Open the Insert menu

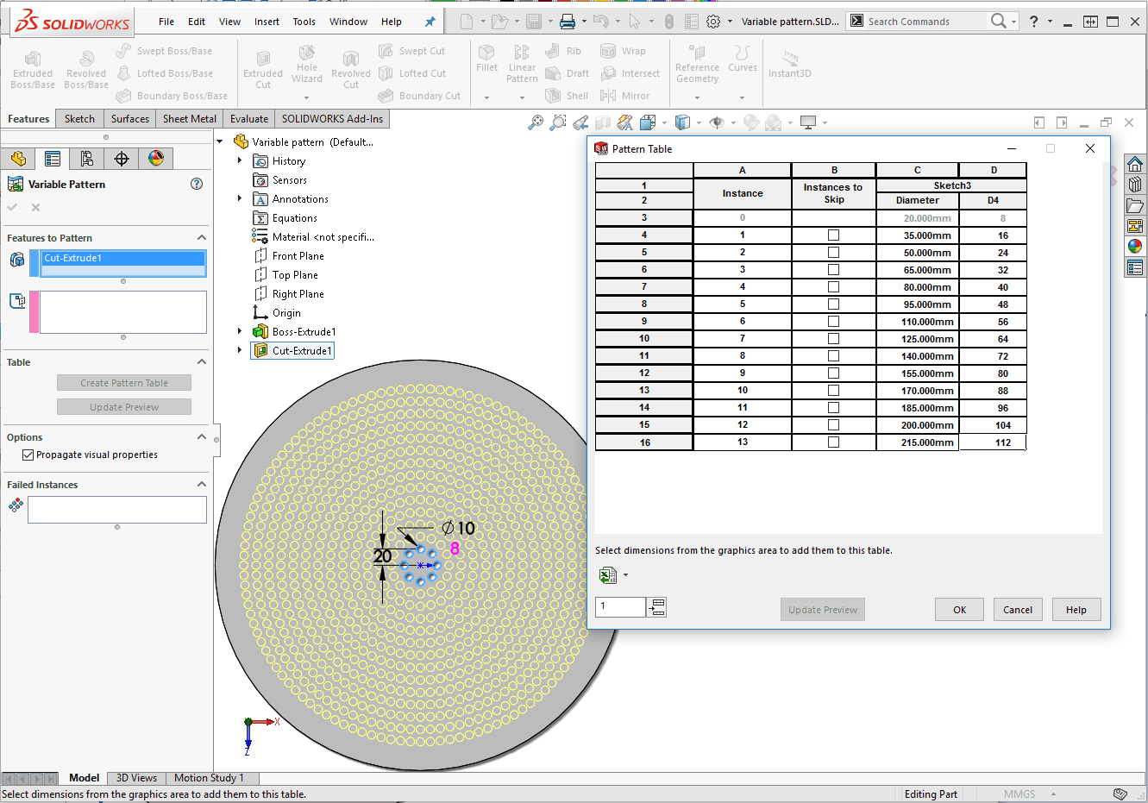coord(267,22)
